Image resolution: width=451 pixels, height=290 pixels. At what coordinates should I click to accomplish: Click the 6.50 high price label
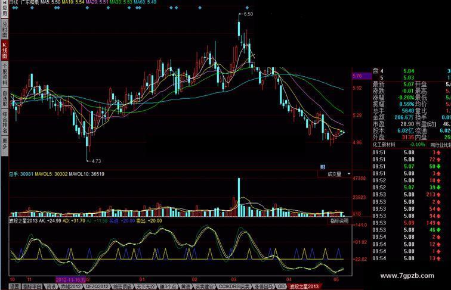pyautogui.click(x=248, y=14)
